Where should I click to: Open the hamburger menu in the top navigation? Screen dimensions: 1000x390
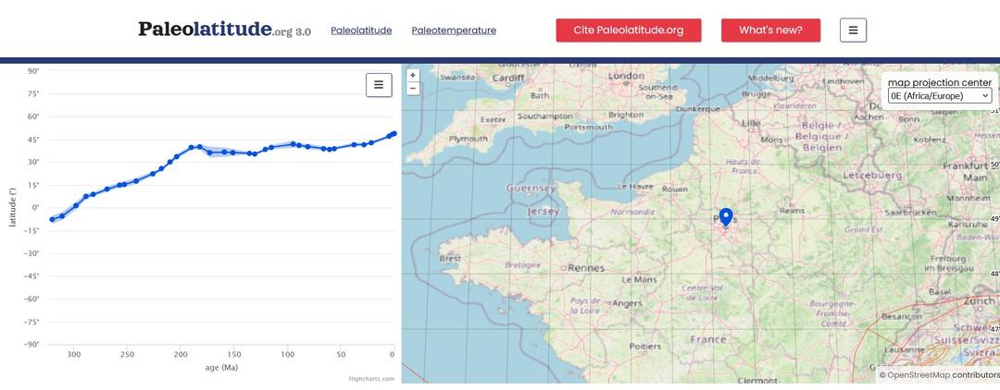(x=853, y=30)
